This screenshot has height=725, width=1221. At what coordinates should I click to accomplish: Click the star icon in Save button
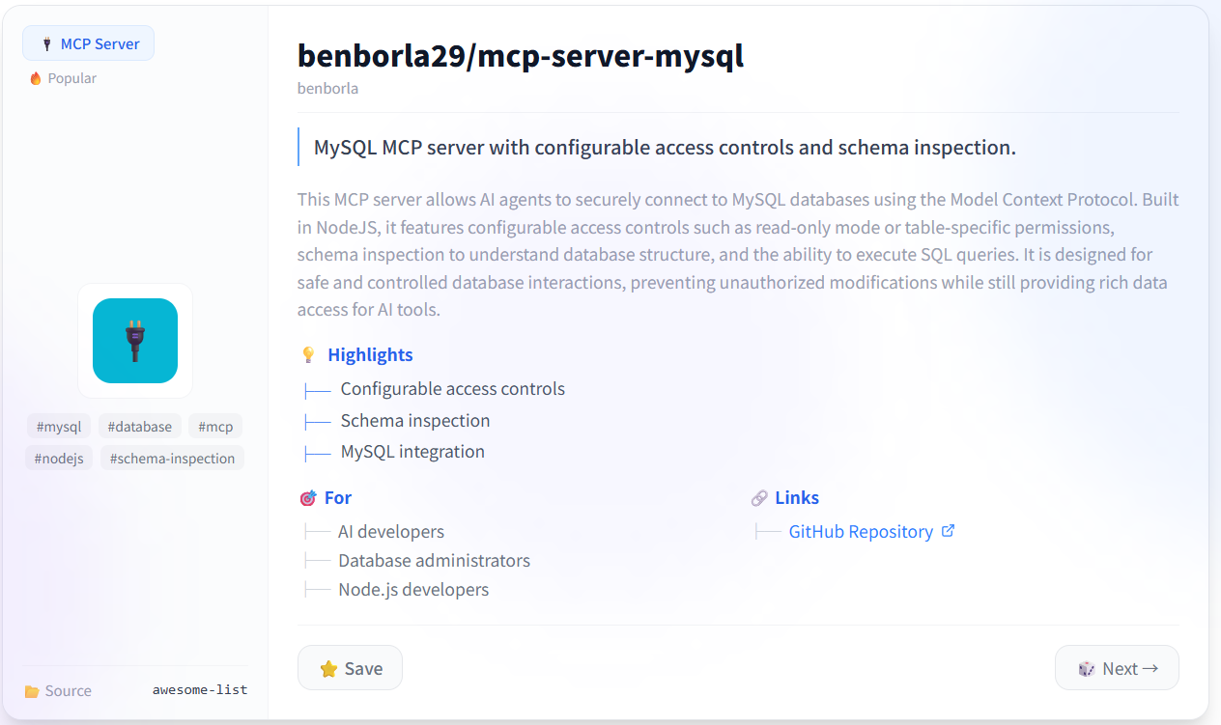pyautogui.click(x=328, y=669)
